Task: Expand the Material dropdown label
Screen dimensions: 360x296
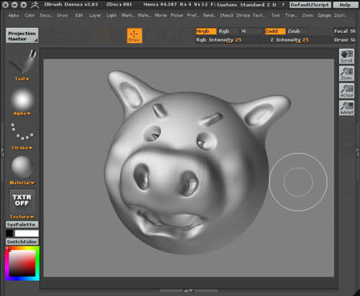Action: pos(22,182)
